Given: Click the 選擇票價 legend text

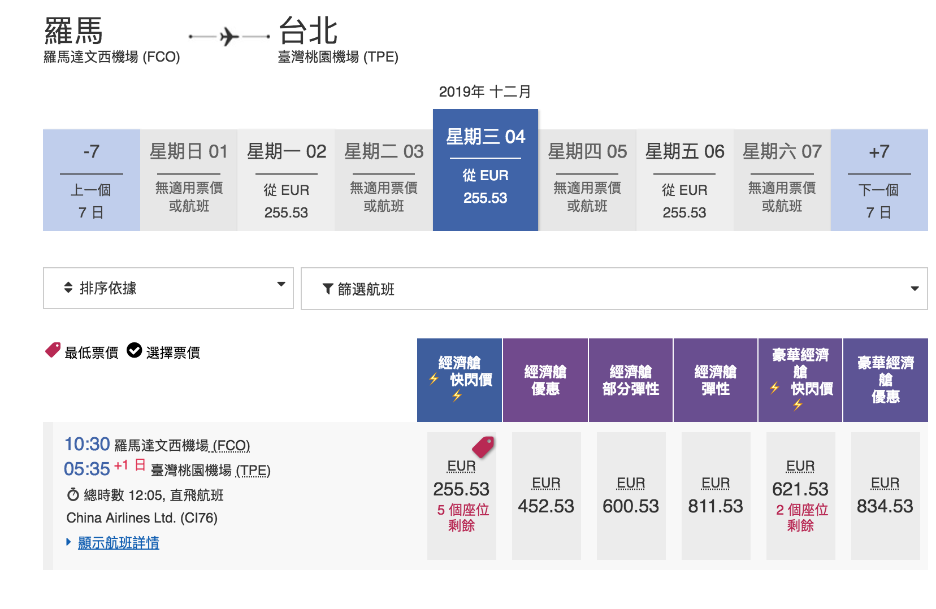Looking at the screenshot, I should tap(173, 353).
